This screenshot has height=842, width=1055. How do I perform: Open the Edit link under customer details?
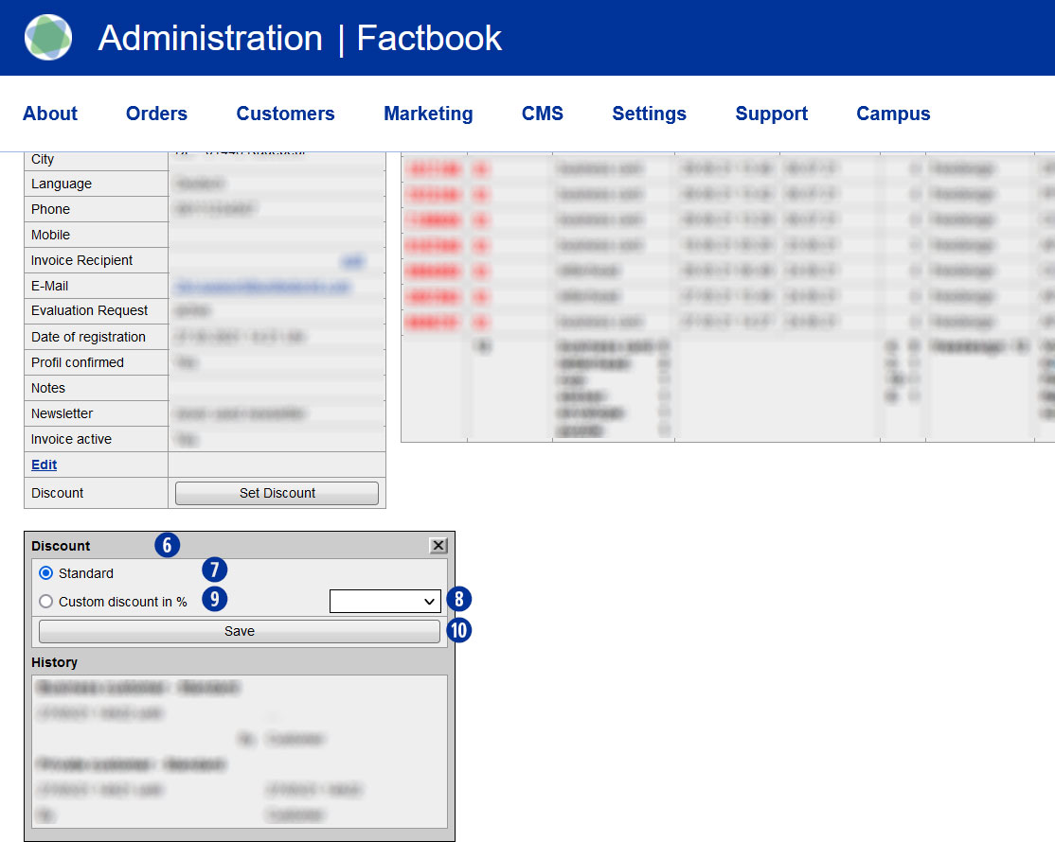coord(44,465)
